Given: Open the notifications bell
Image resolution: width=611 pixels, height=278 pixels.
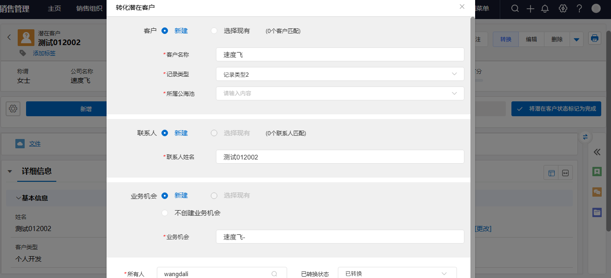Looking at the screenshot, I should click(545, 8).
